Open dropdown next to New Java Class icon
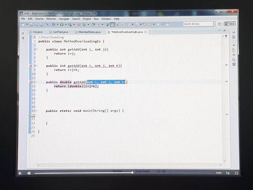The image size is (253, 190). [x=88, y=24]
